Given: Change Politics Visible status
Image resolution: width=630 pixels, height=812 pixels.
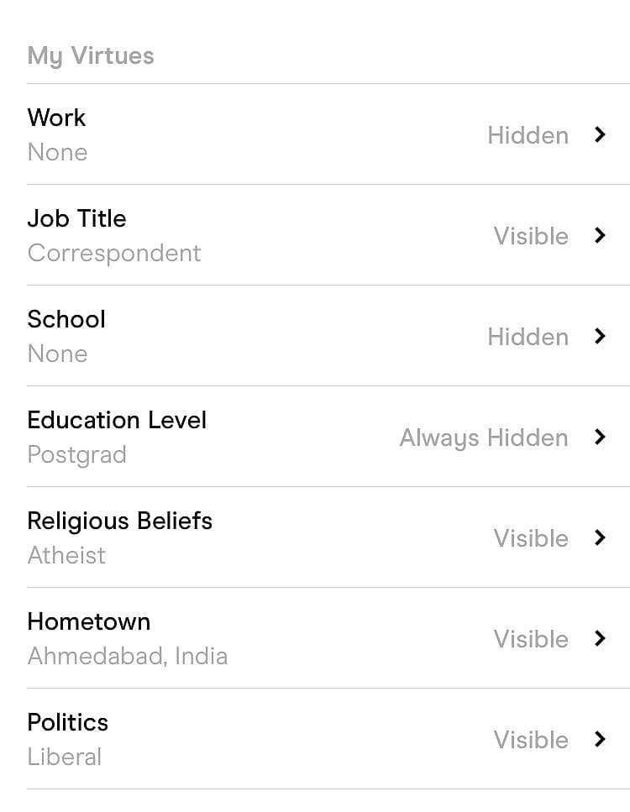Looking at the screenshot, I should 531,740.
